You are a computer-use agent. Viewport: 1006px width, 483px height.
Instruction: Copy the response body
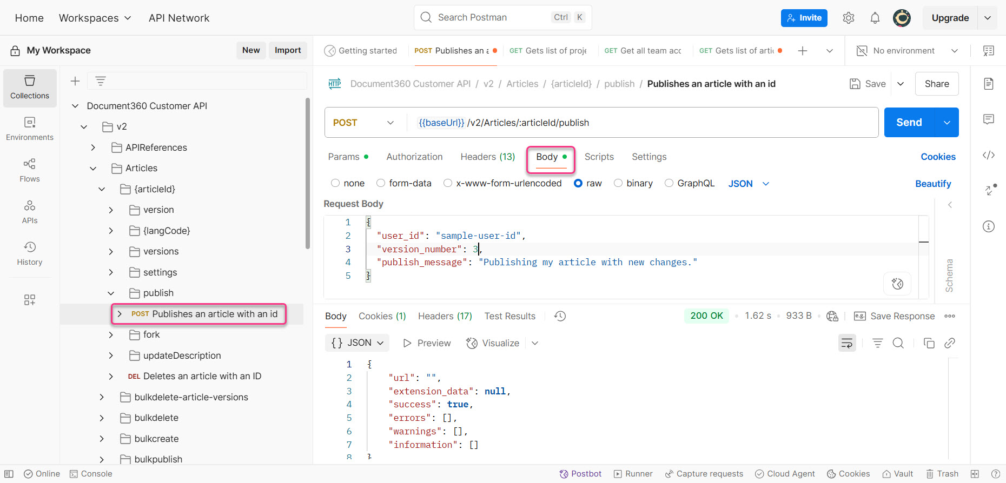pyautogui.click(x=929, y=343)
